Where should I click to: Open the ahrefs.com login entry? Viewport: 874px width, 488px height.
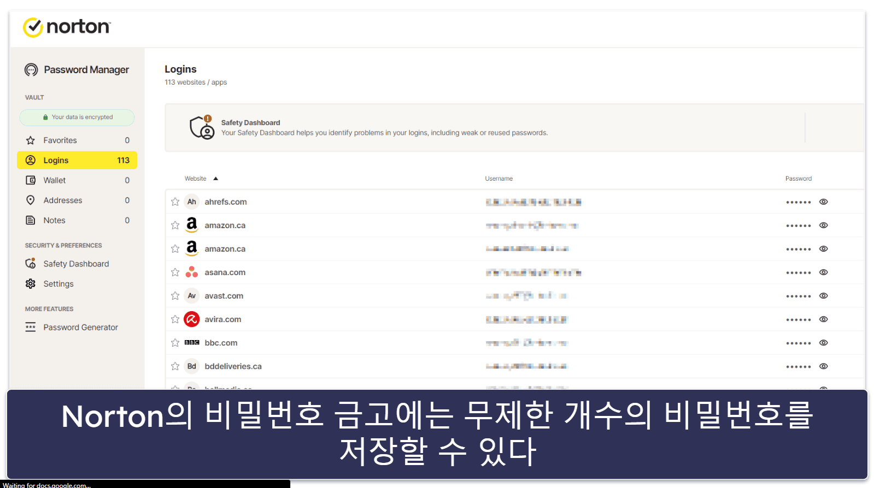[514, 202]
